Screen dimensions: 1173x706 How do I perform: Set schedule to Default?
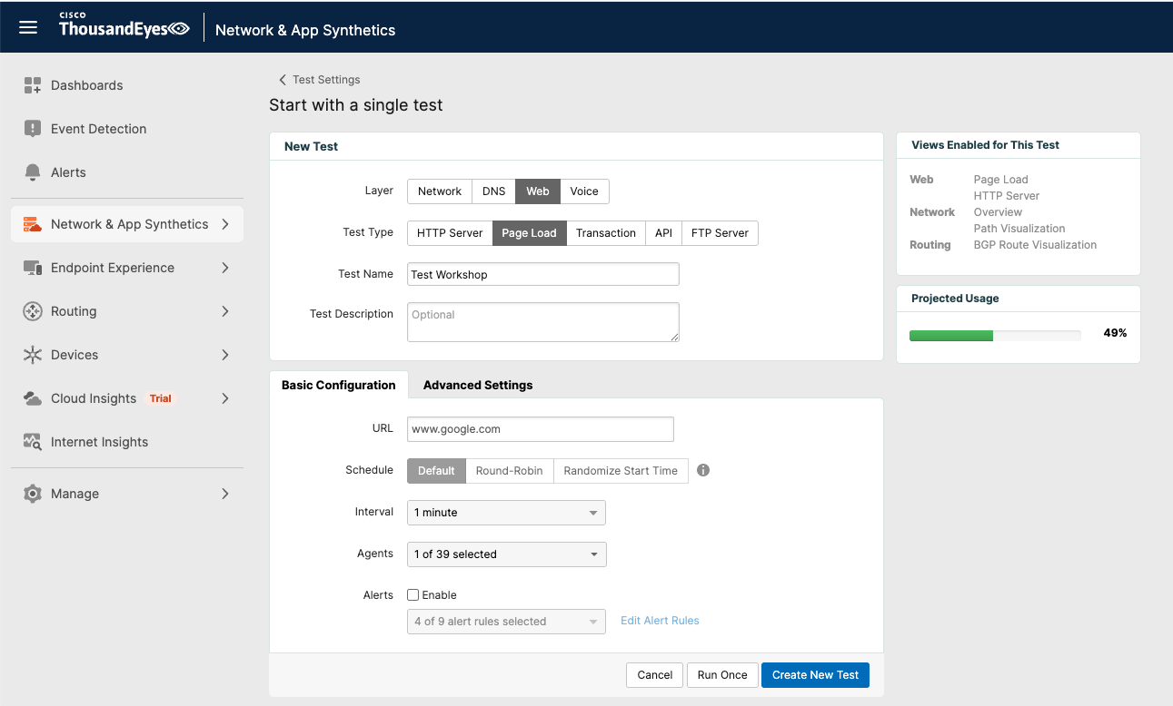[x=436, y=471]
